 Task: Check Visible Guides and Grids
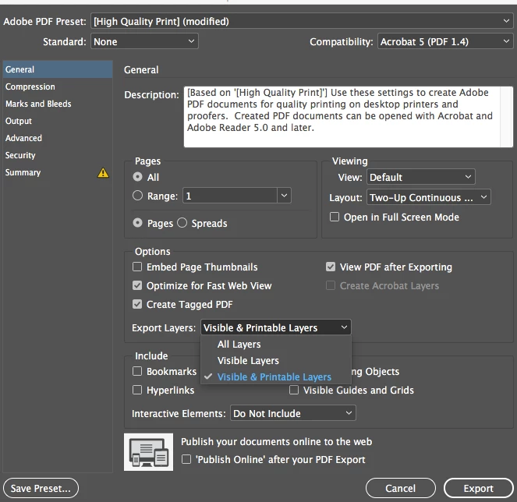point(294,390)
